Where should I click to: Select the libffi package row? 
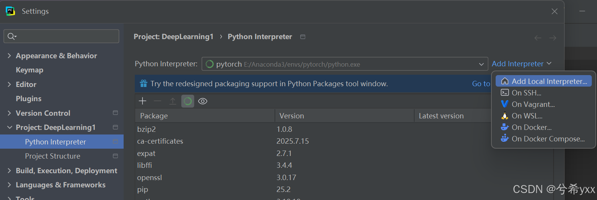coord(344,166)
